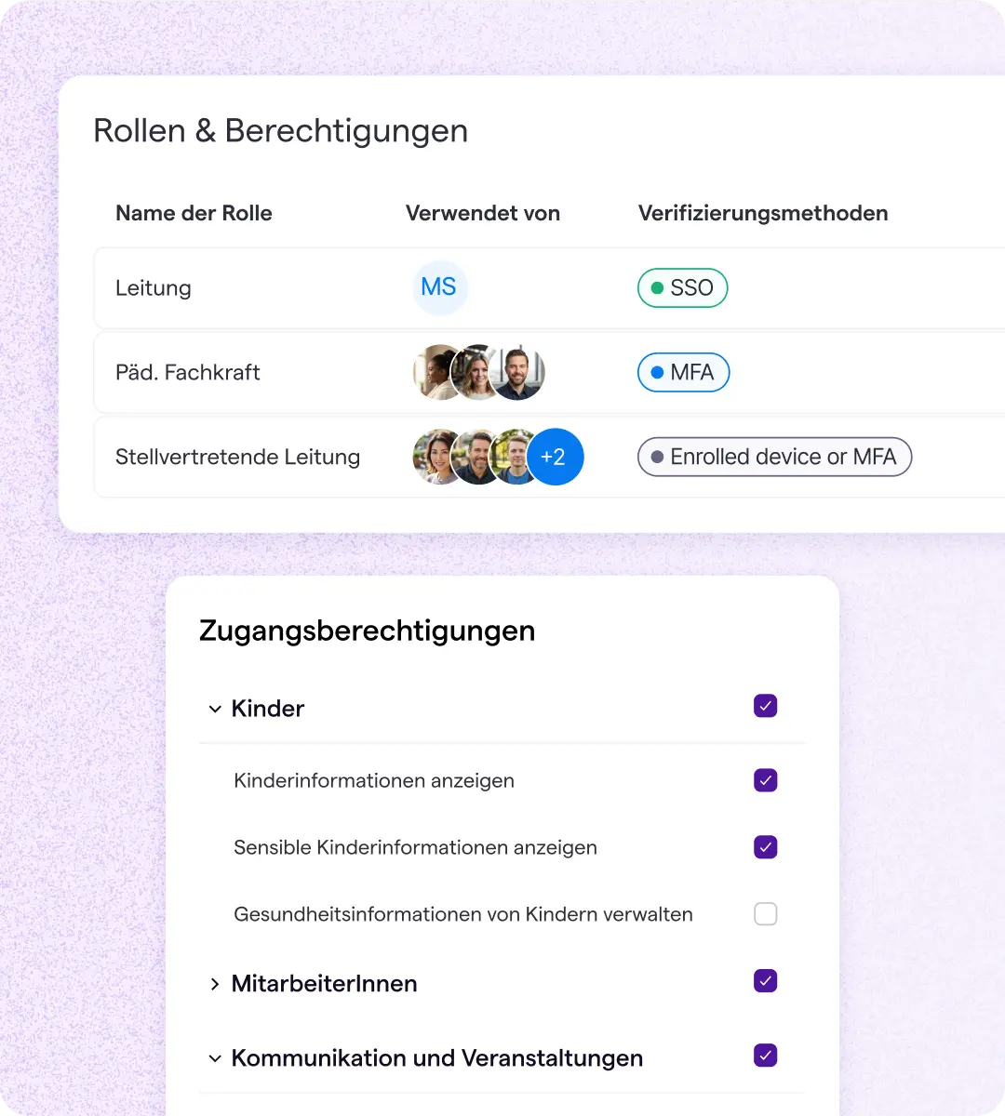Screen dimensions: 1005x1116
Task: Click the first avatar in Stellvertretende Leitung row
Action: tap(434, 457)
